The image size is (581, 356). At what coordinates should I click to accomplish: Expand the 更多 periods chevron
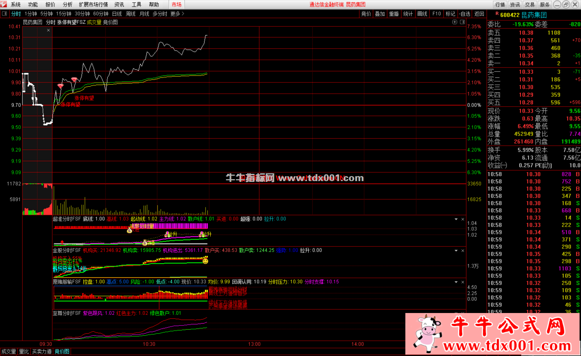[183, 14]
